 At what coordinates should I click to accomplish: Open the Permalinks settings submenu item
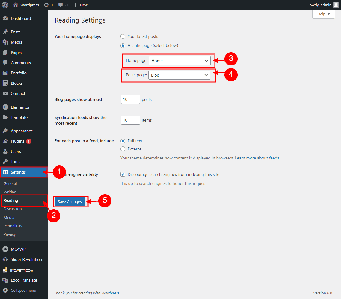click(13, 226)
